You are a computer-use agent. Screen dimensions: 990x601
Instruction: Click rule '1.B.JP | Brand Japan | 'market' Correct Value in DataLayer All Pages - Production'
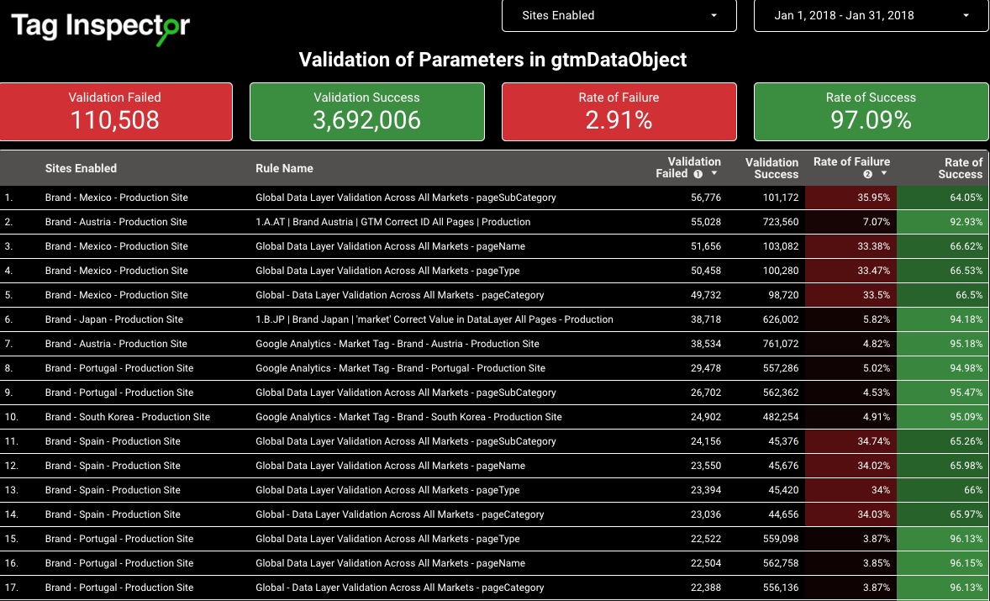[434, 319]
